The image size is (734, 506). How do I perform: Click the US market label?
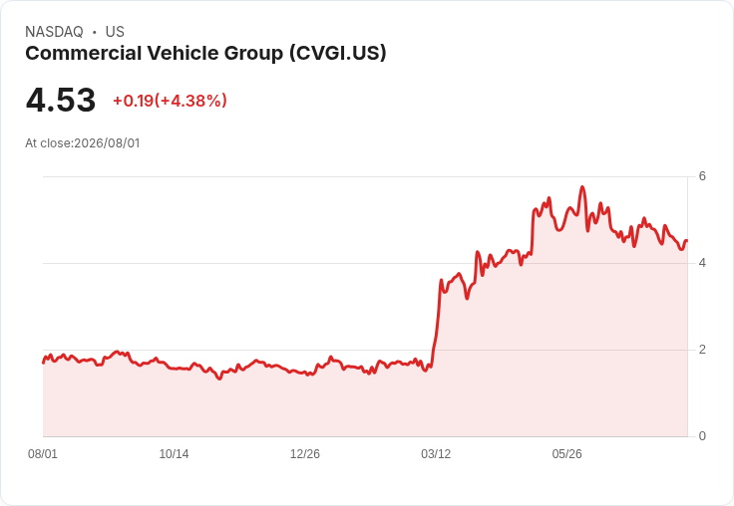pos(115,32)
